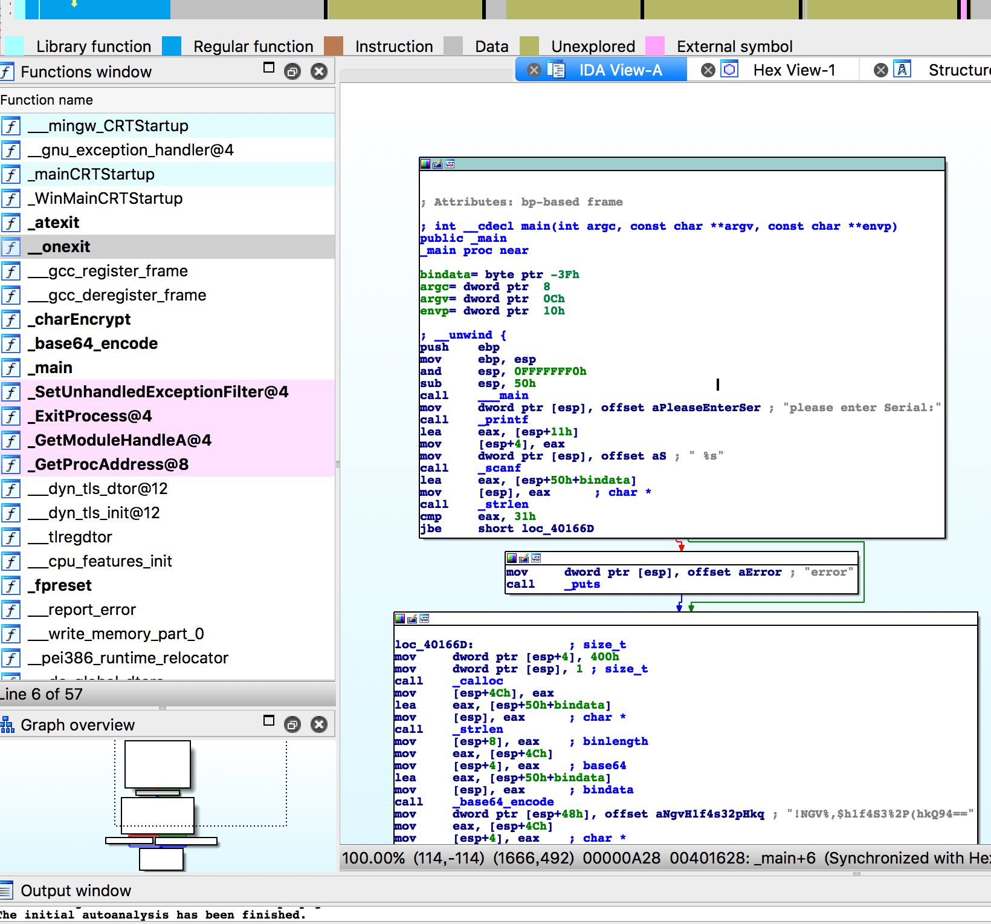Select ___gnu_exception_handler@4 function
The height and width of the screenshot is (924, 991).
pyautogui.click(x=167, y=150)
